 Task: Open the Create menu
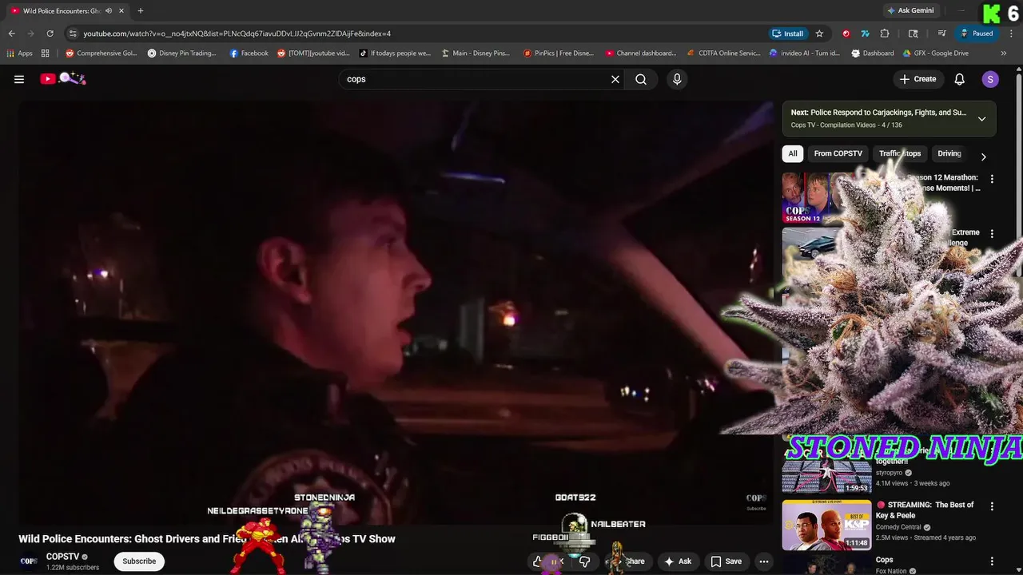pyautogui.click(x=918, y=79)
